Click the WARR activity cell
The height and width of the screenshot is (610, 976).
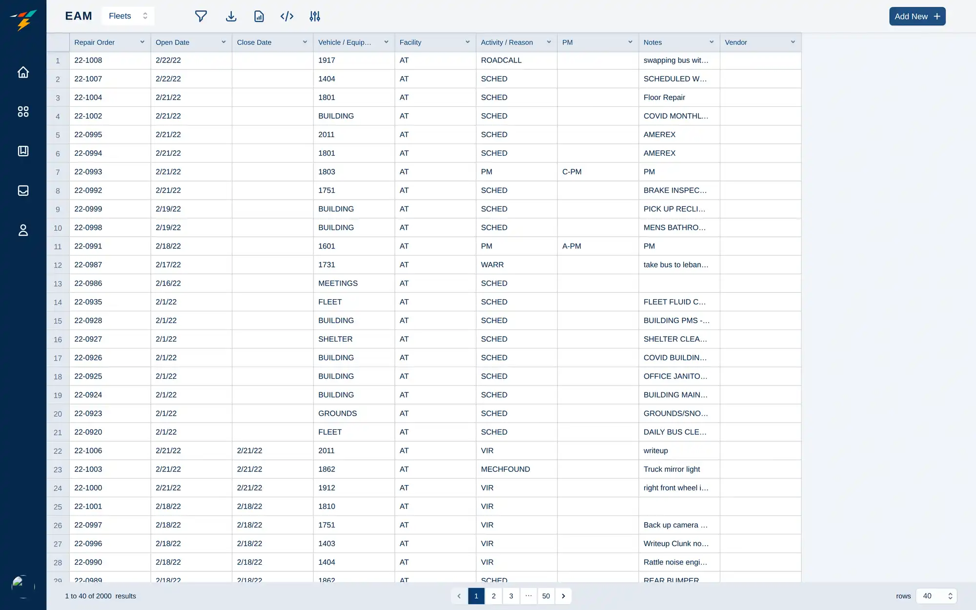tap(517, 265)
